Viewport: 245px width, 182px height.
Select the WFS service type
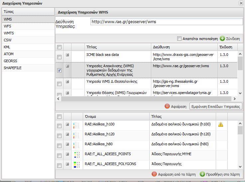[x=28, y=26]
